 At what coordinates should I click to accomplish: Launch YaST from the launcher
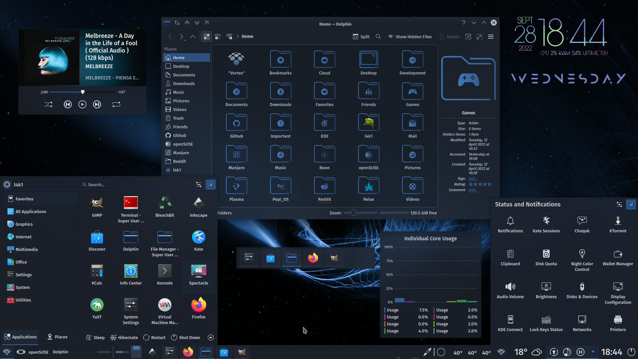point(97,308)
